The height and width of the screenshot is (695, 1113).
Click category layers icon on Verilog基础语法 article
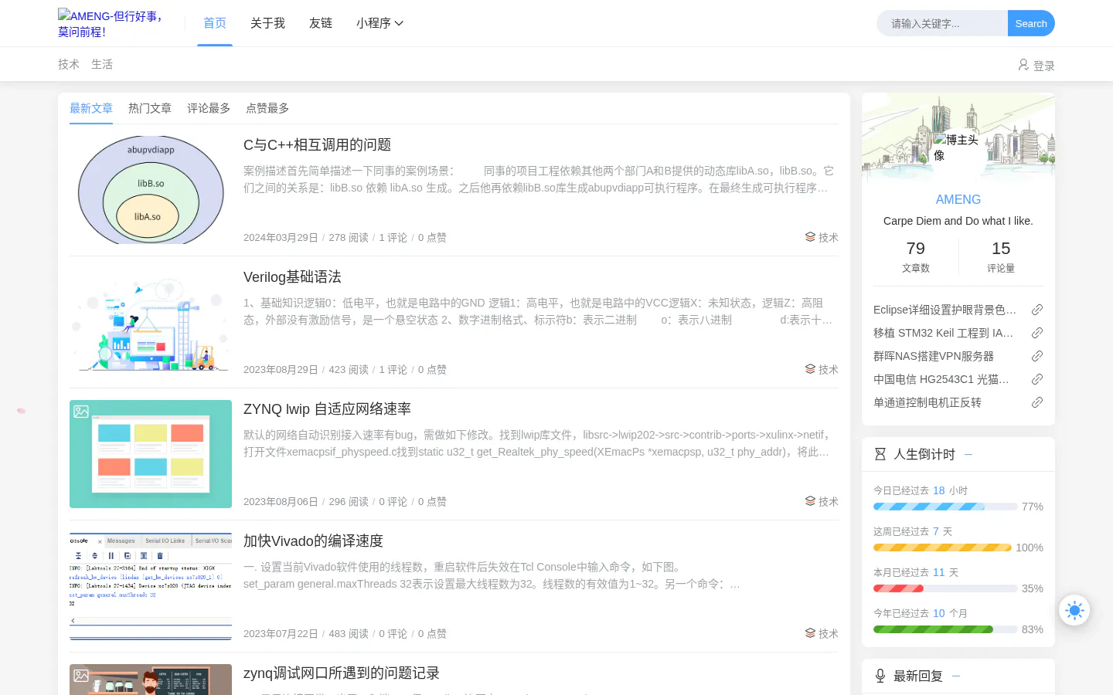[810, 369]
